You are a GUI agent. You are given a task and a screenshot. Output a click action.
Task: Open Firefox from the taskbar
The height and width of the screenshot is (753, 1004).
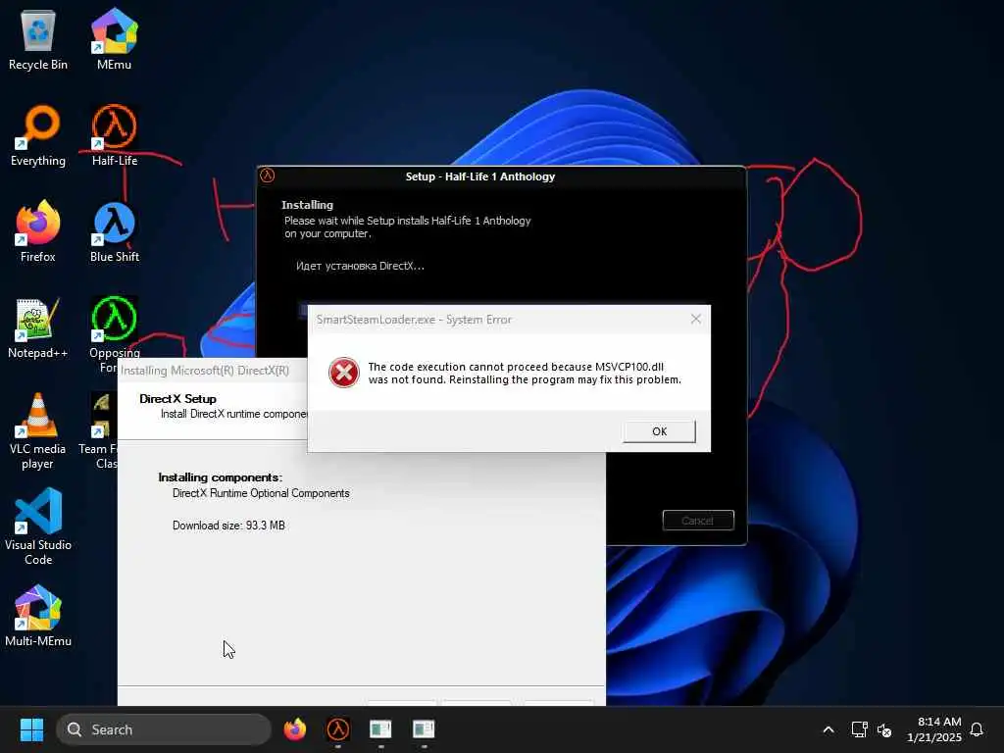pyautogui.click(x=294, y=729)
